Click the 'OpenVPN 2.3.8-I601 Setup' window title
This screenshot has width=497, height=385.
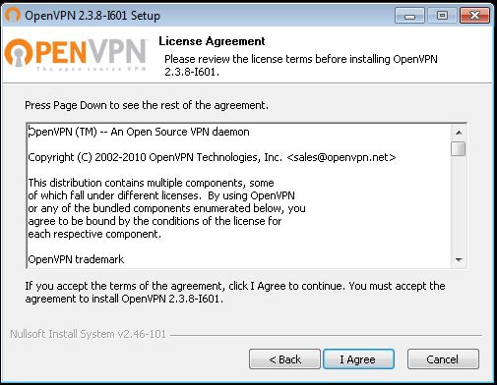[93, 16]
